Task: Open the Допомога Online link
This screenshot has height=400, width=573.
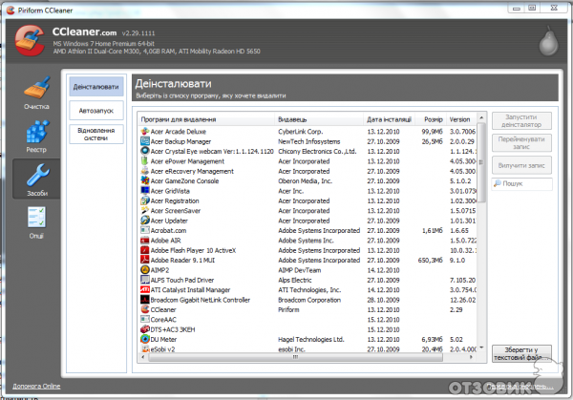Action: 36,386
